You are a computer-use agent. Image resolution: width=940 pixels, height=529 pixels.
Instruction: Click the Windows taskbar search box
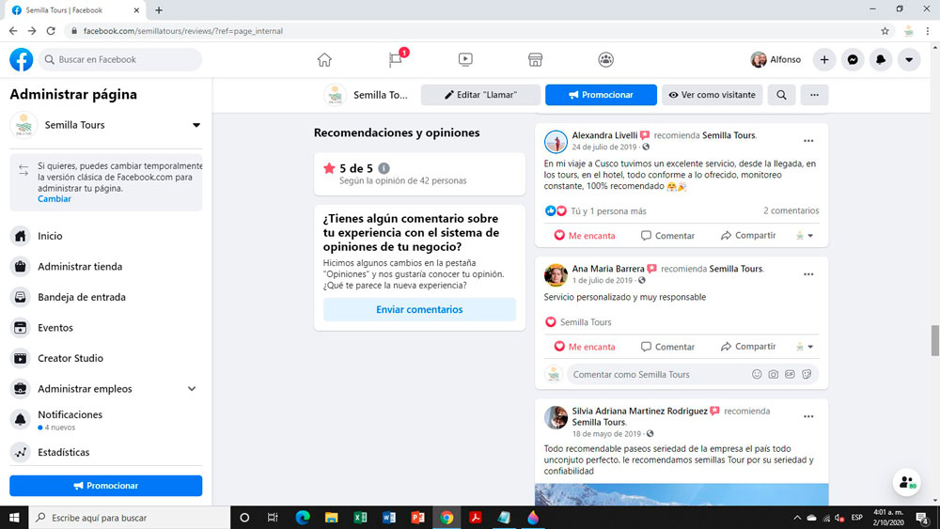(x=130, y=518)
